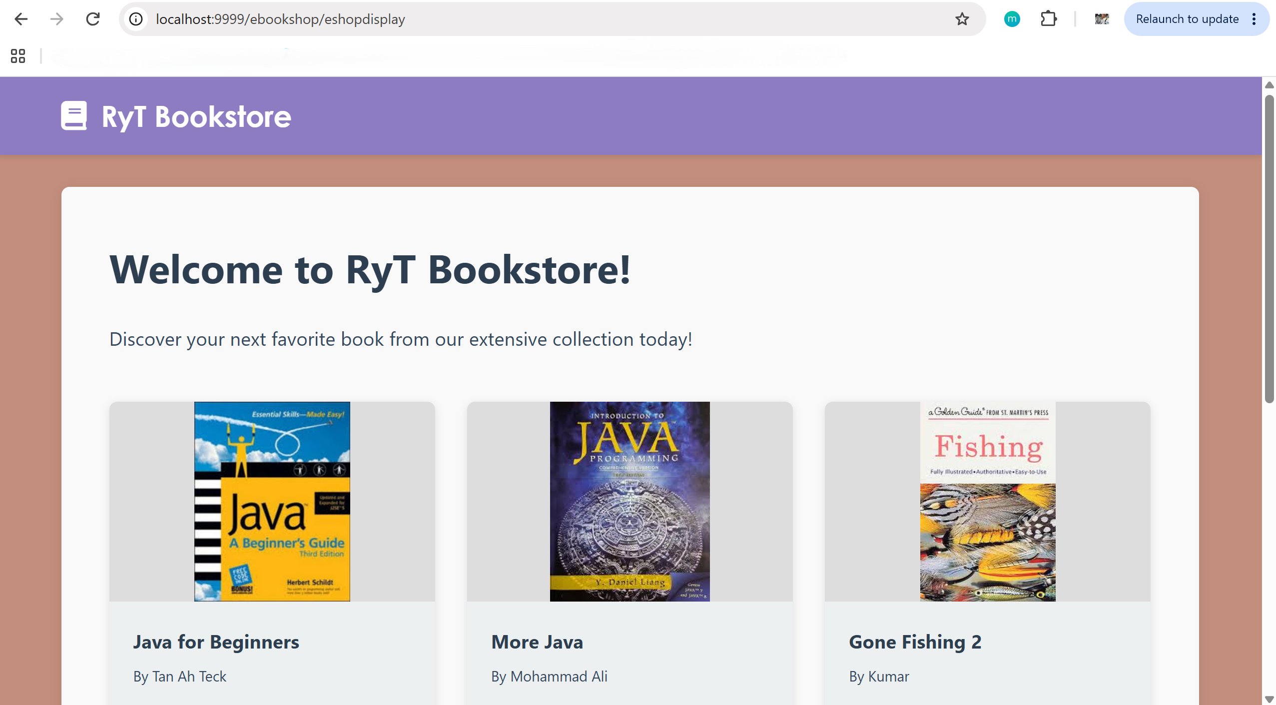This screenshot has height=705, width=1276.
Task: Click the vertical scrollbar thumb
Action: tap(1269, 248)
